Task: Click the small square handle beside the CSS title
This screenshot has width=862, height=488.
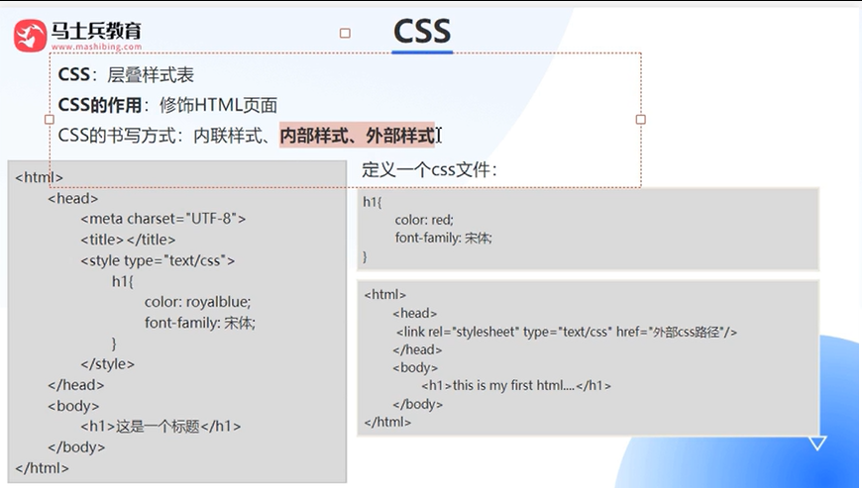Action: pos(345,34)
